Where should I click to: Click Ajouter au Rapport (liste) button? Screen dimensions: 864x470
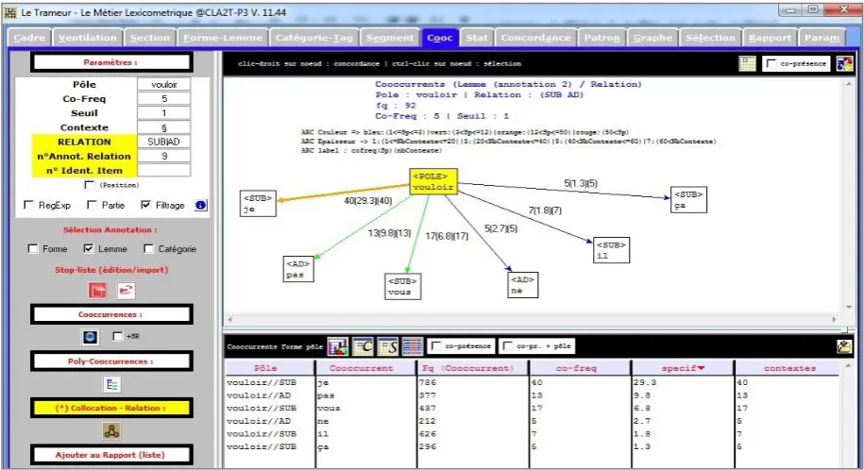[x=111, y=455]
